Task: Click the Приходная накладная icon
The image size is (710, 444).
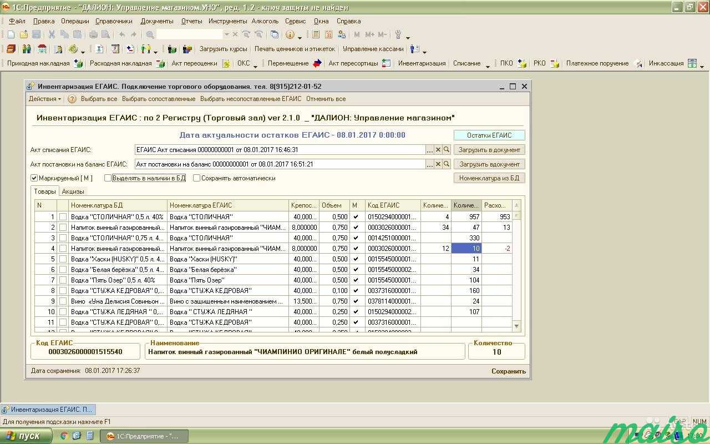Action: tap(78, 63)
